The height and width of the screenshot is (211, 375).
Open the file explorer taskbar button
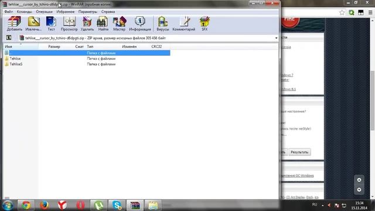point(153,205)
